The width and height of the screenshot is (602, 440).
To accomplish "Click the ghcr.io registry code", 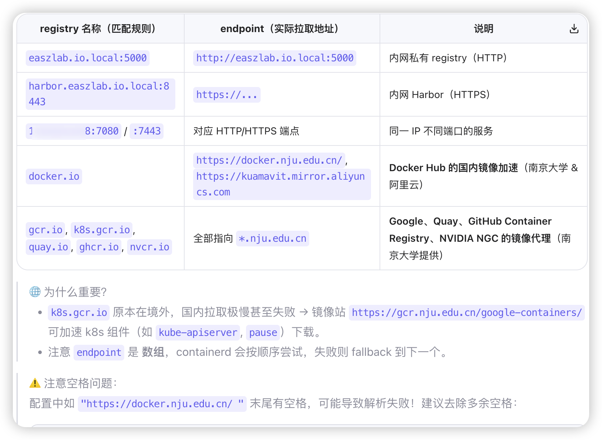I will [x=99, y=247].
